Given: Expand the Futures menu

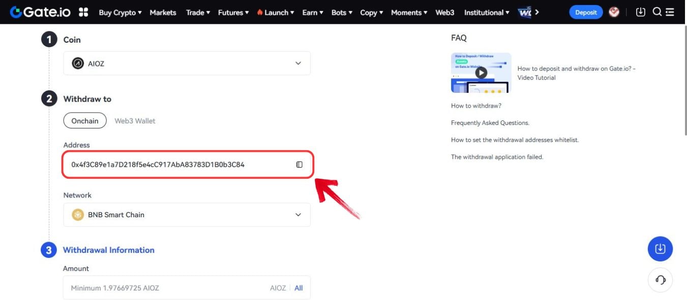Looking at the screenshot, I should (x=233, y=12).
